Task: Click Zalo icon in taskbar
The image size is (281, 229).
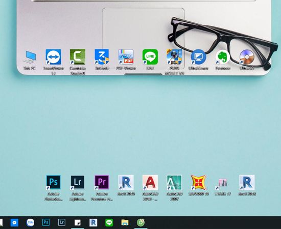Action: pos(30,222)
